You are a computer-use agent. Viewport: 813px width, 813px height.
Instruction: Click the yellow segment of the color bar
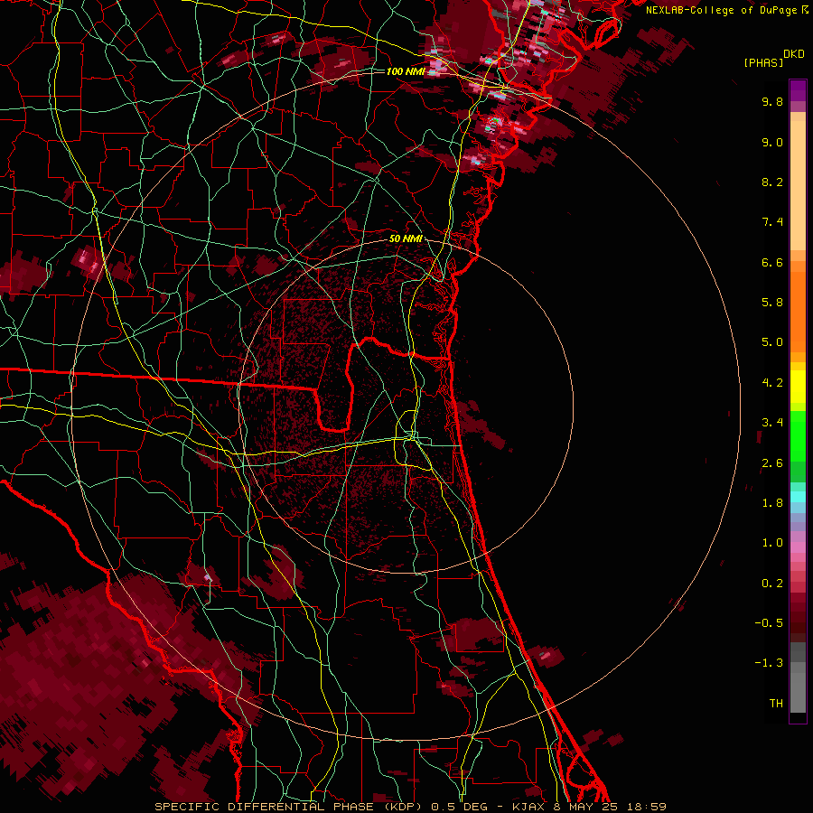pyautogui.click(x=798, y=387)
